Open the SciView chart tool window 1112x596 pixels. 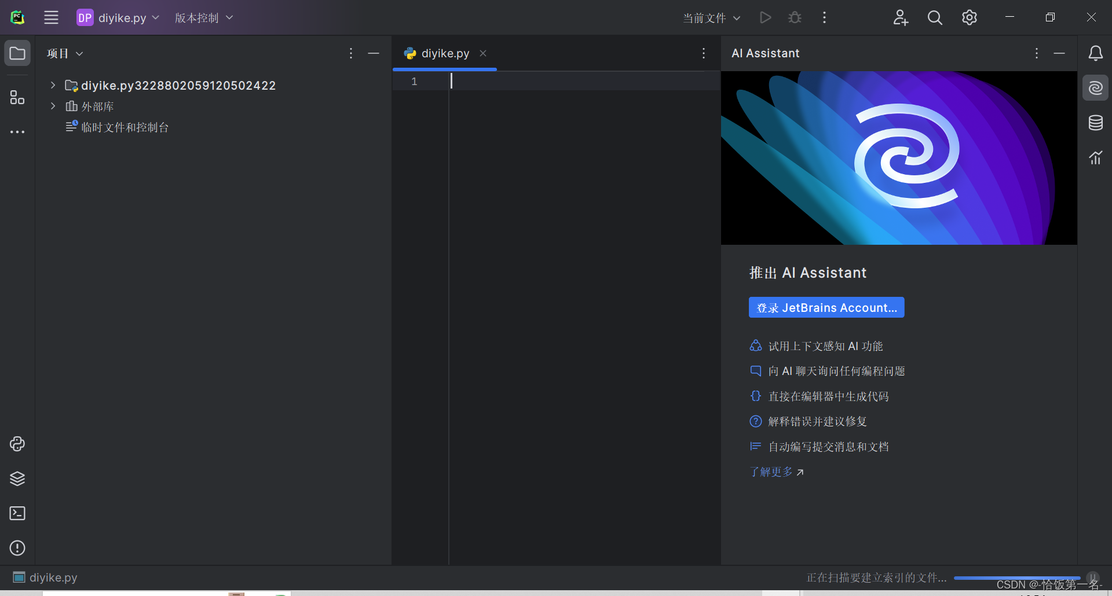coord(1095,157)
